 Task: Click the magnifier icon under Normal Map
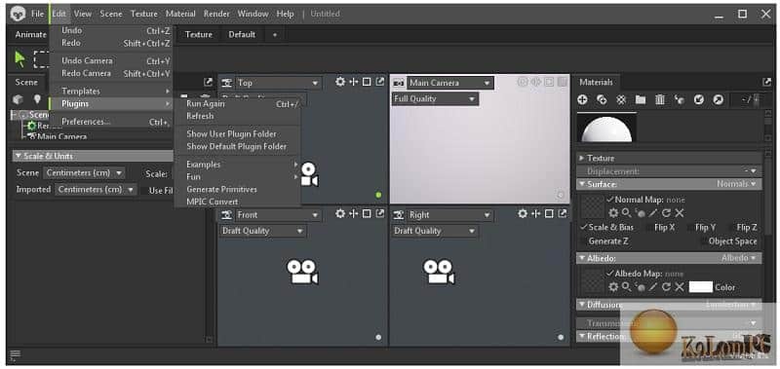627,213
